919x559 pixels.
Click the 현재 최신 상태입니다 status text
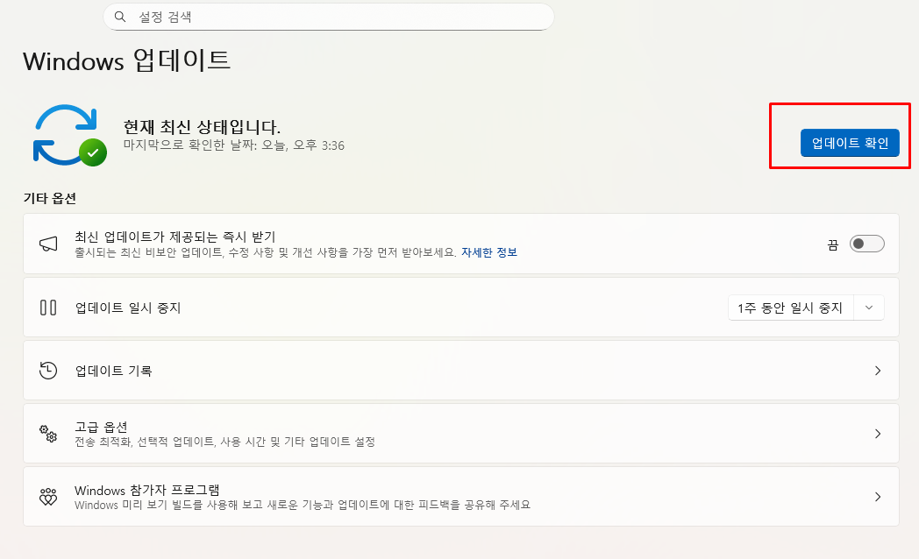point(202,126)
